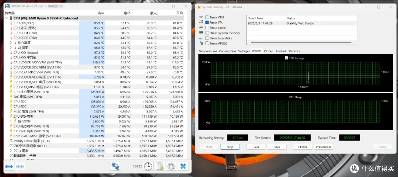Click the Clear button in AIDA64
The width and height of the screenshot is (398, 177).
coord(256,147)
